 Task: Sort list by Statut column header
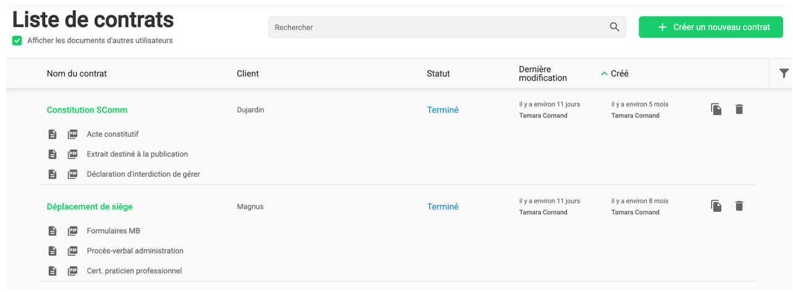pyautogui.click(x=438, y=74)
